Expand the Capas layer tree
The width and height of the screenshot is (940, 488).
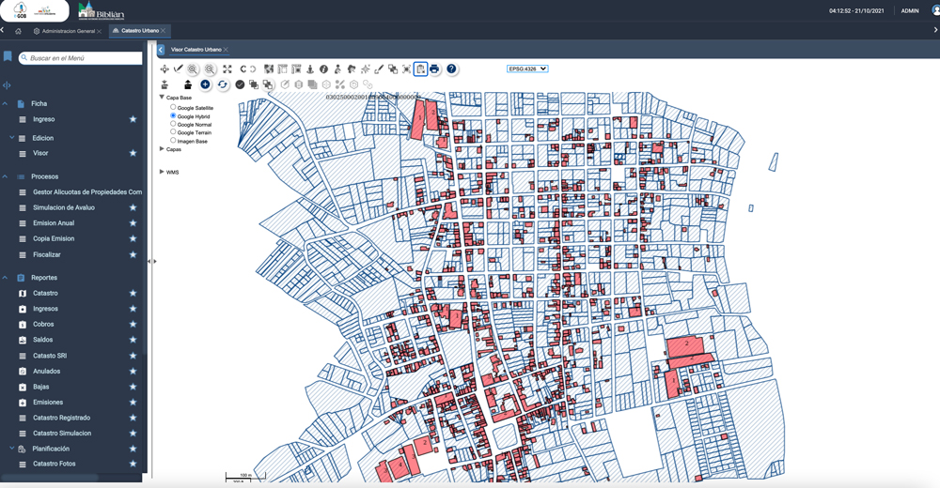tap(162, 149)
